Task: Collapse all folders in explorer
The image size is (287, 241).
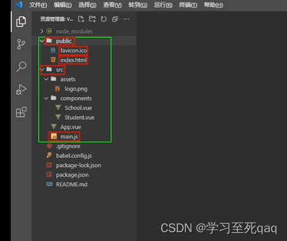Action: [x=115, y=19]
